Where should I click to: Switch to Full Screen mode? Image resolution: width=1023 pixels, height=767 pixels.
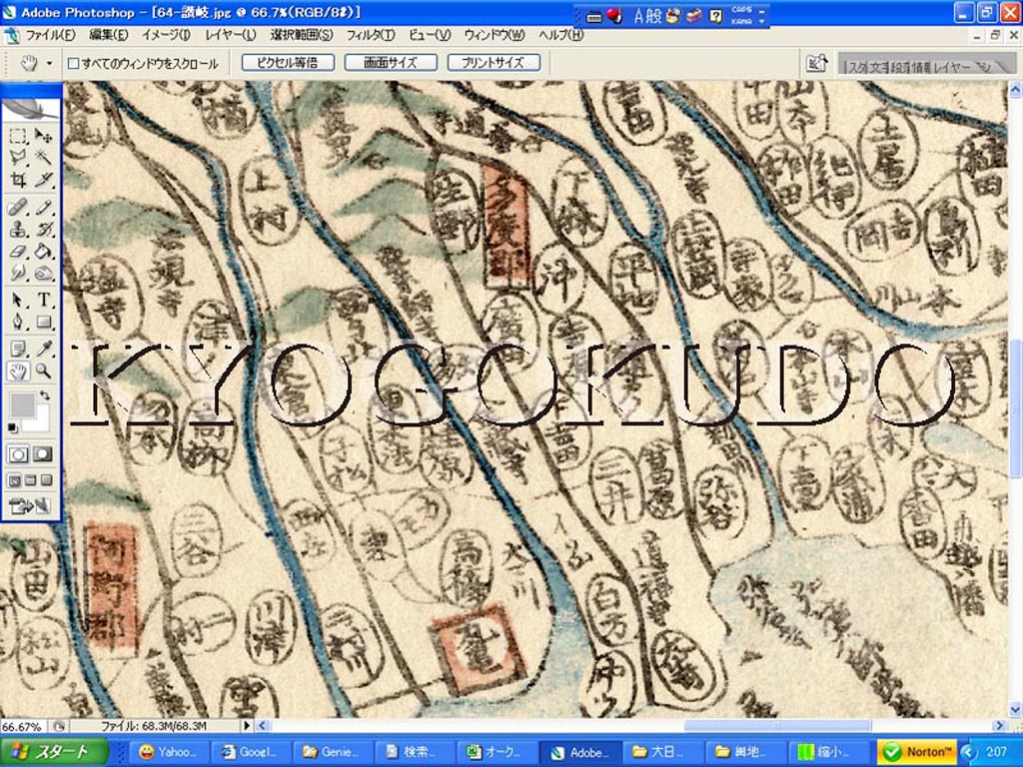(46, 480)
